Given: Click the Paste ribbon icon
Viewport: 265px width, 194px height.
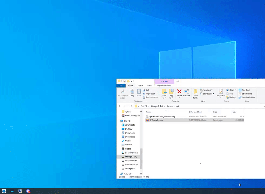Looking at the screenshot, I should (139, 93).
